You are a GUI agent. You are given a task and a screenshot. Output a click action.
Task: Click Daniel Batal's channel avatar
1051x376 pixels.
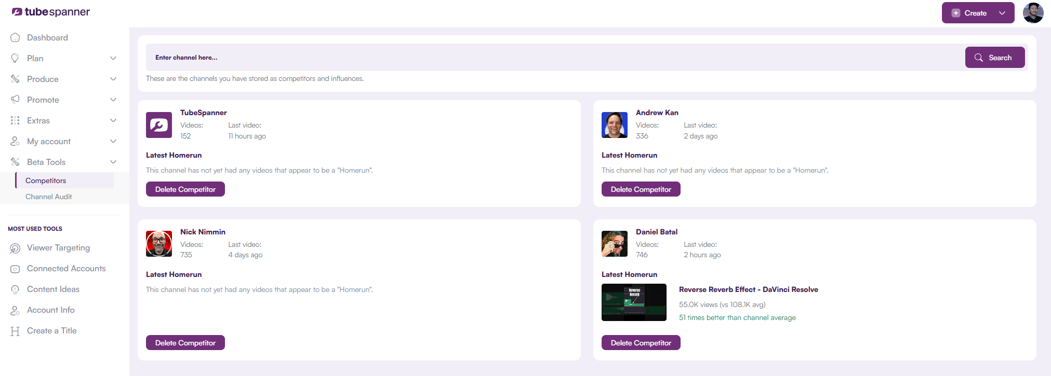point(615,244)
